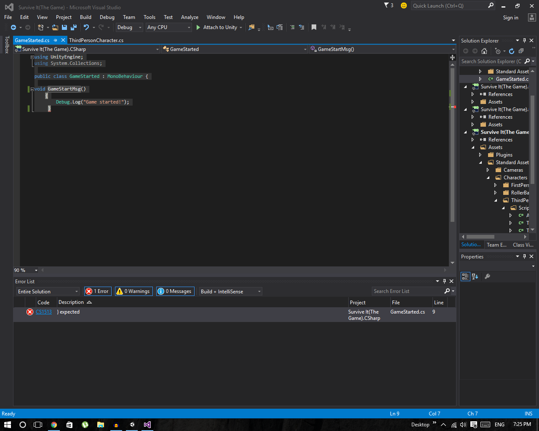Go Home in Solution Explorer toolbar
Screen dimensions: 539x431
pyautogui.click(x=484, y=51)
